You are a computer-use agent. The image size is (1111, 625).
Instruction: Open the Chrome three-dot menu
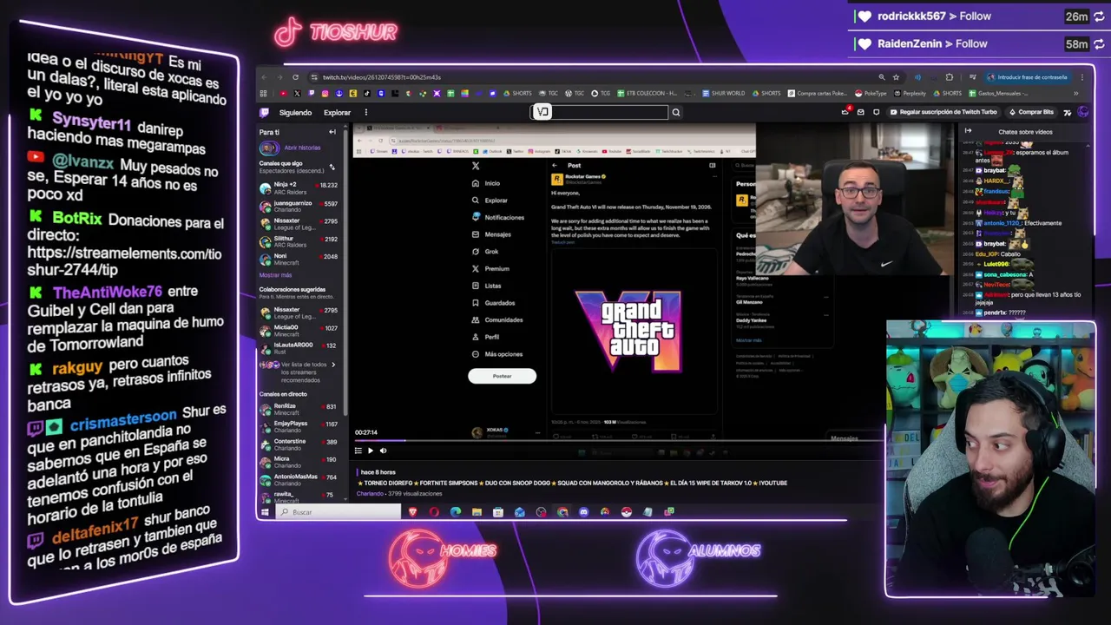coord(1082,77)
